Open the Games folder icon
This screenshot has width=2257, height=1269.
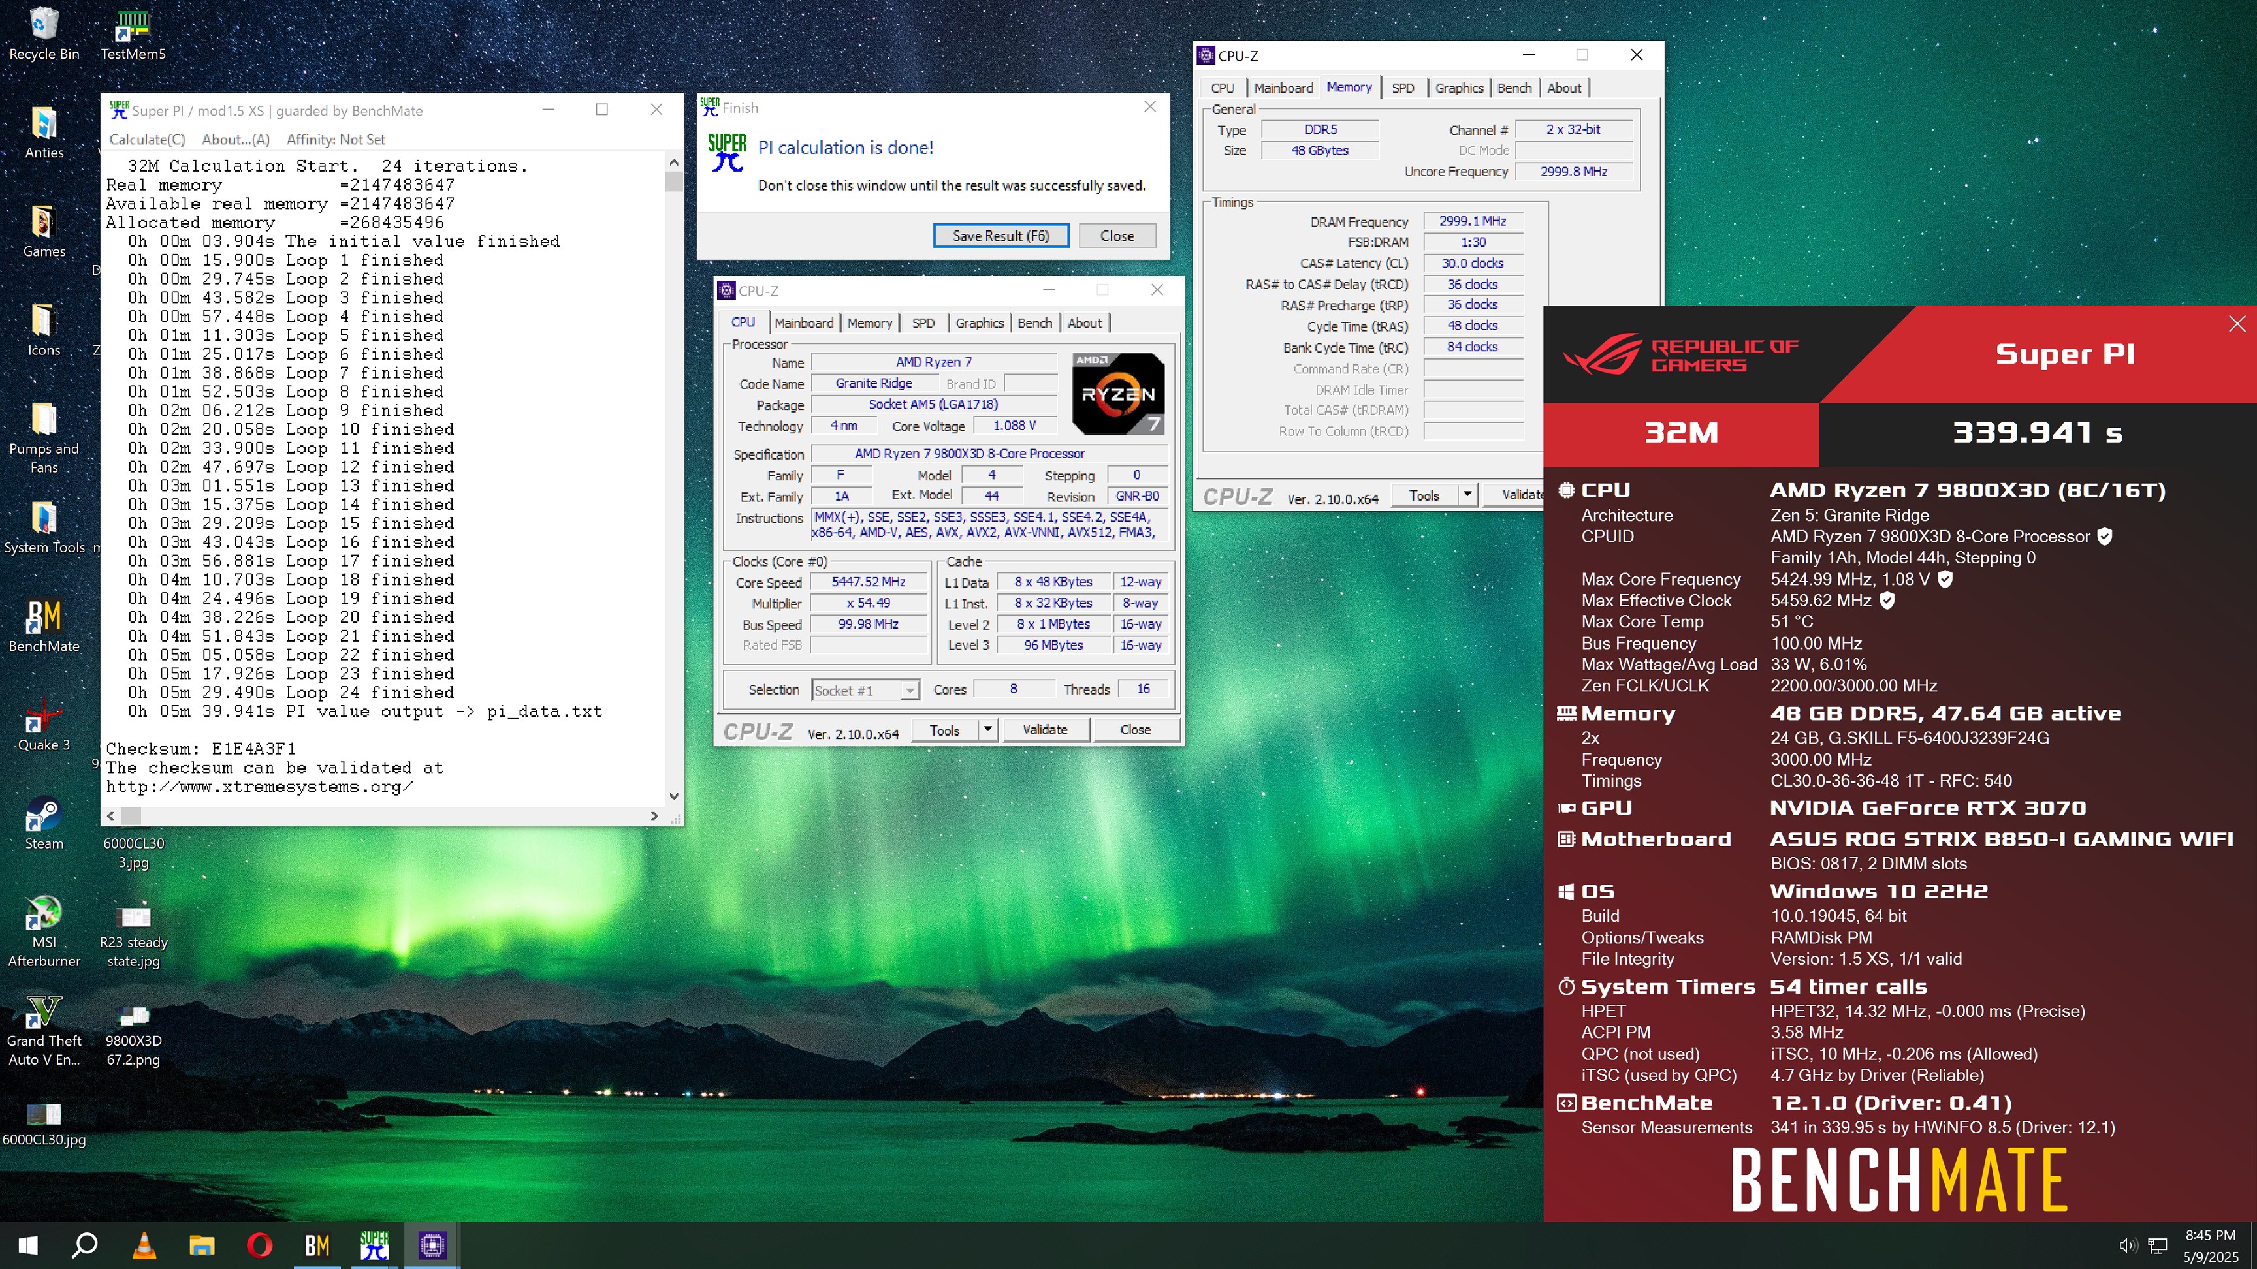click(x=44, y=231)
